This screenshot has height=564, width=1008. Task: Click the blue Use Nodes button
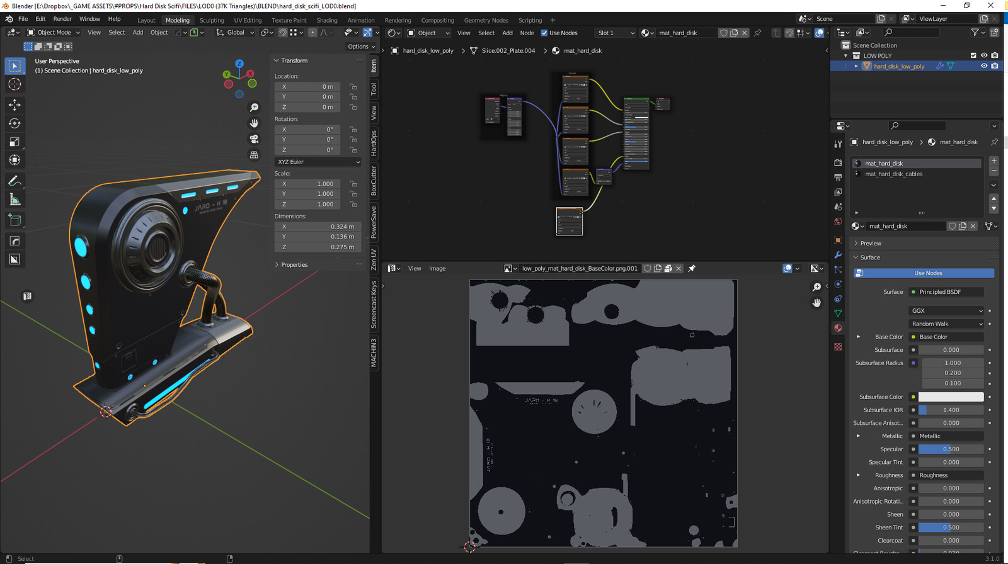pos(924,273)
